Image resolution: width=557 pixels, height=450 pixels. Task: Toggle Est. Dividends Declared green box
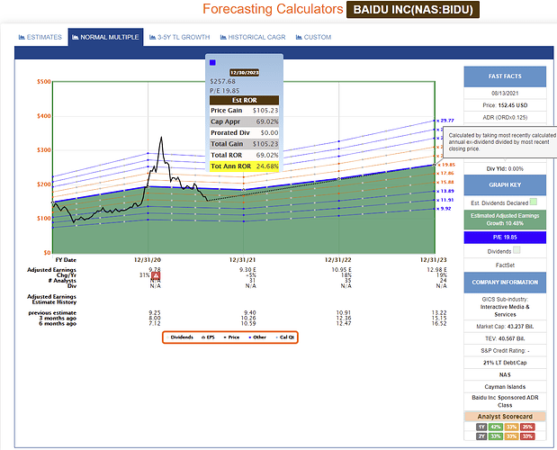coord(534,202)
